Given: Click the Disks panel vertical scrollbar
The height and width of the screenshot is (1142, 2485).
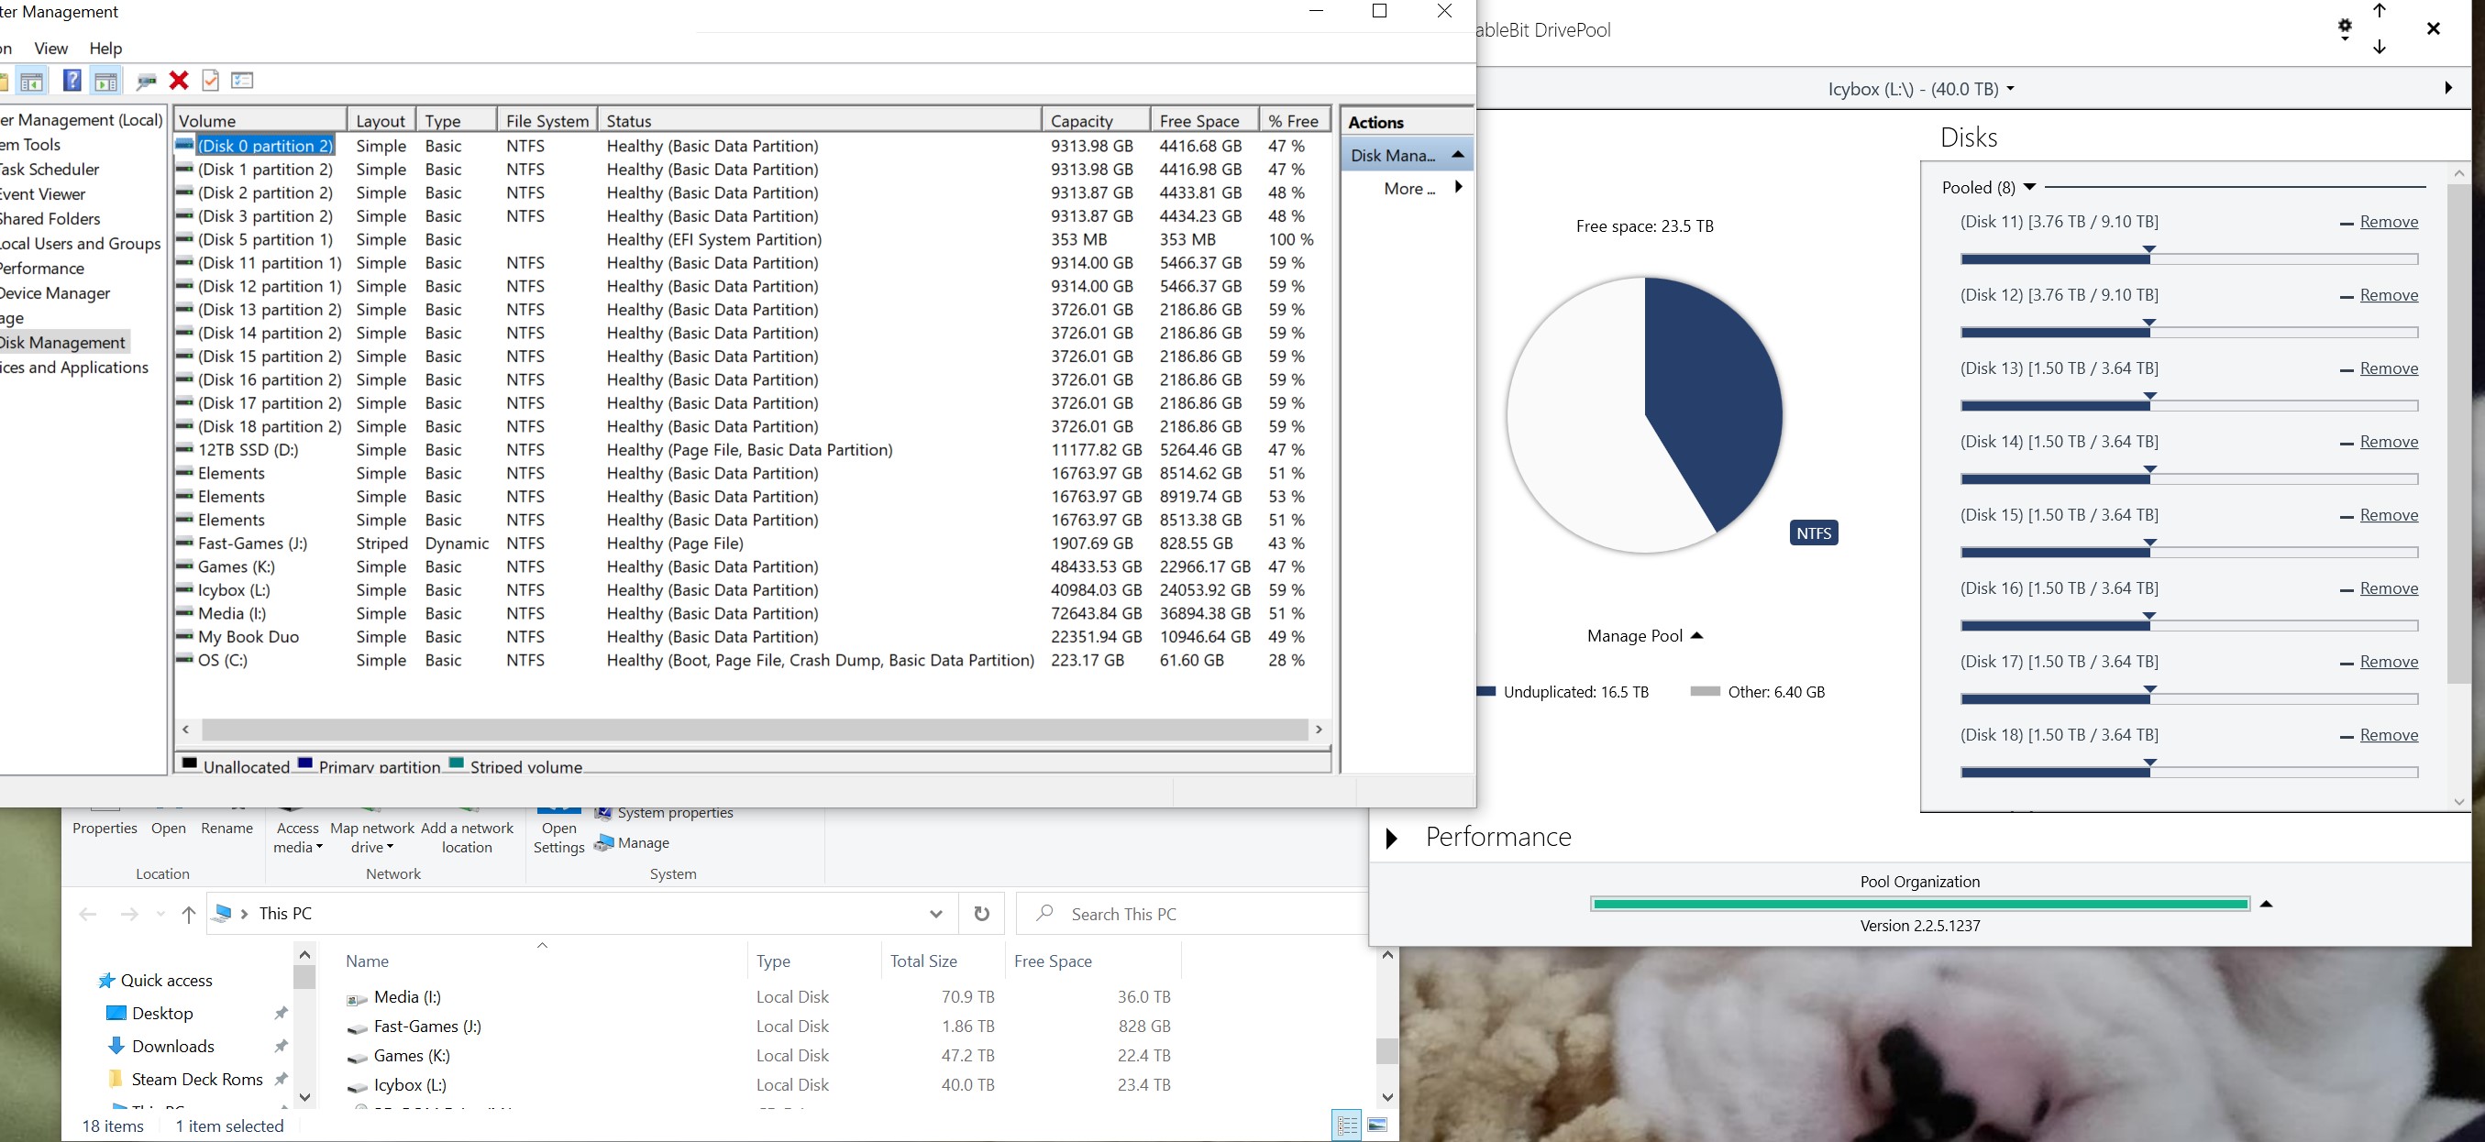Looking at the screenshot, I should point(2458,434).
